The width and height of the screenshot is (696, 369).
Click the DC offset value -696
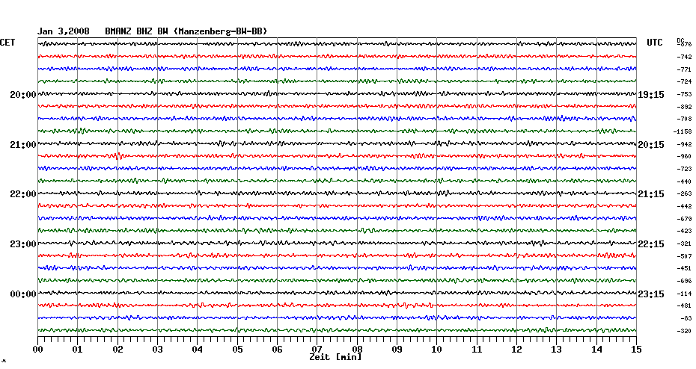pos(684,282)
